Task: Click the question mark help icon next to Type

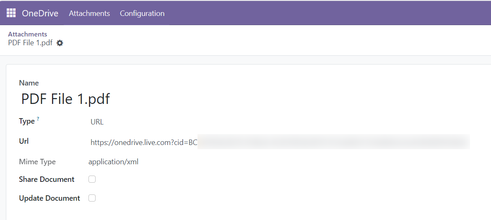Action: click(x=38, y=119)
